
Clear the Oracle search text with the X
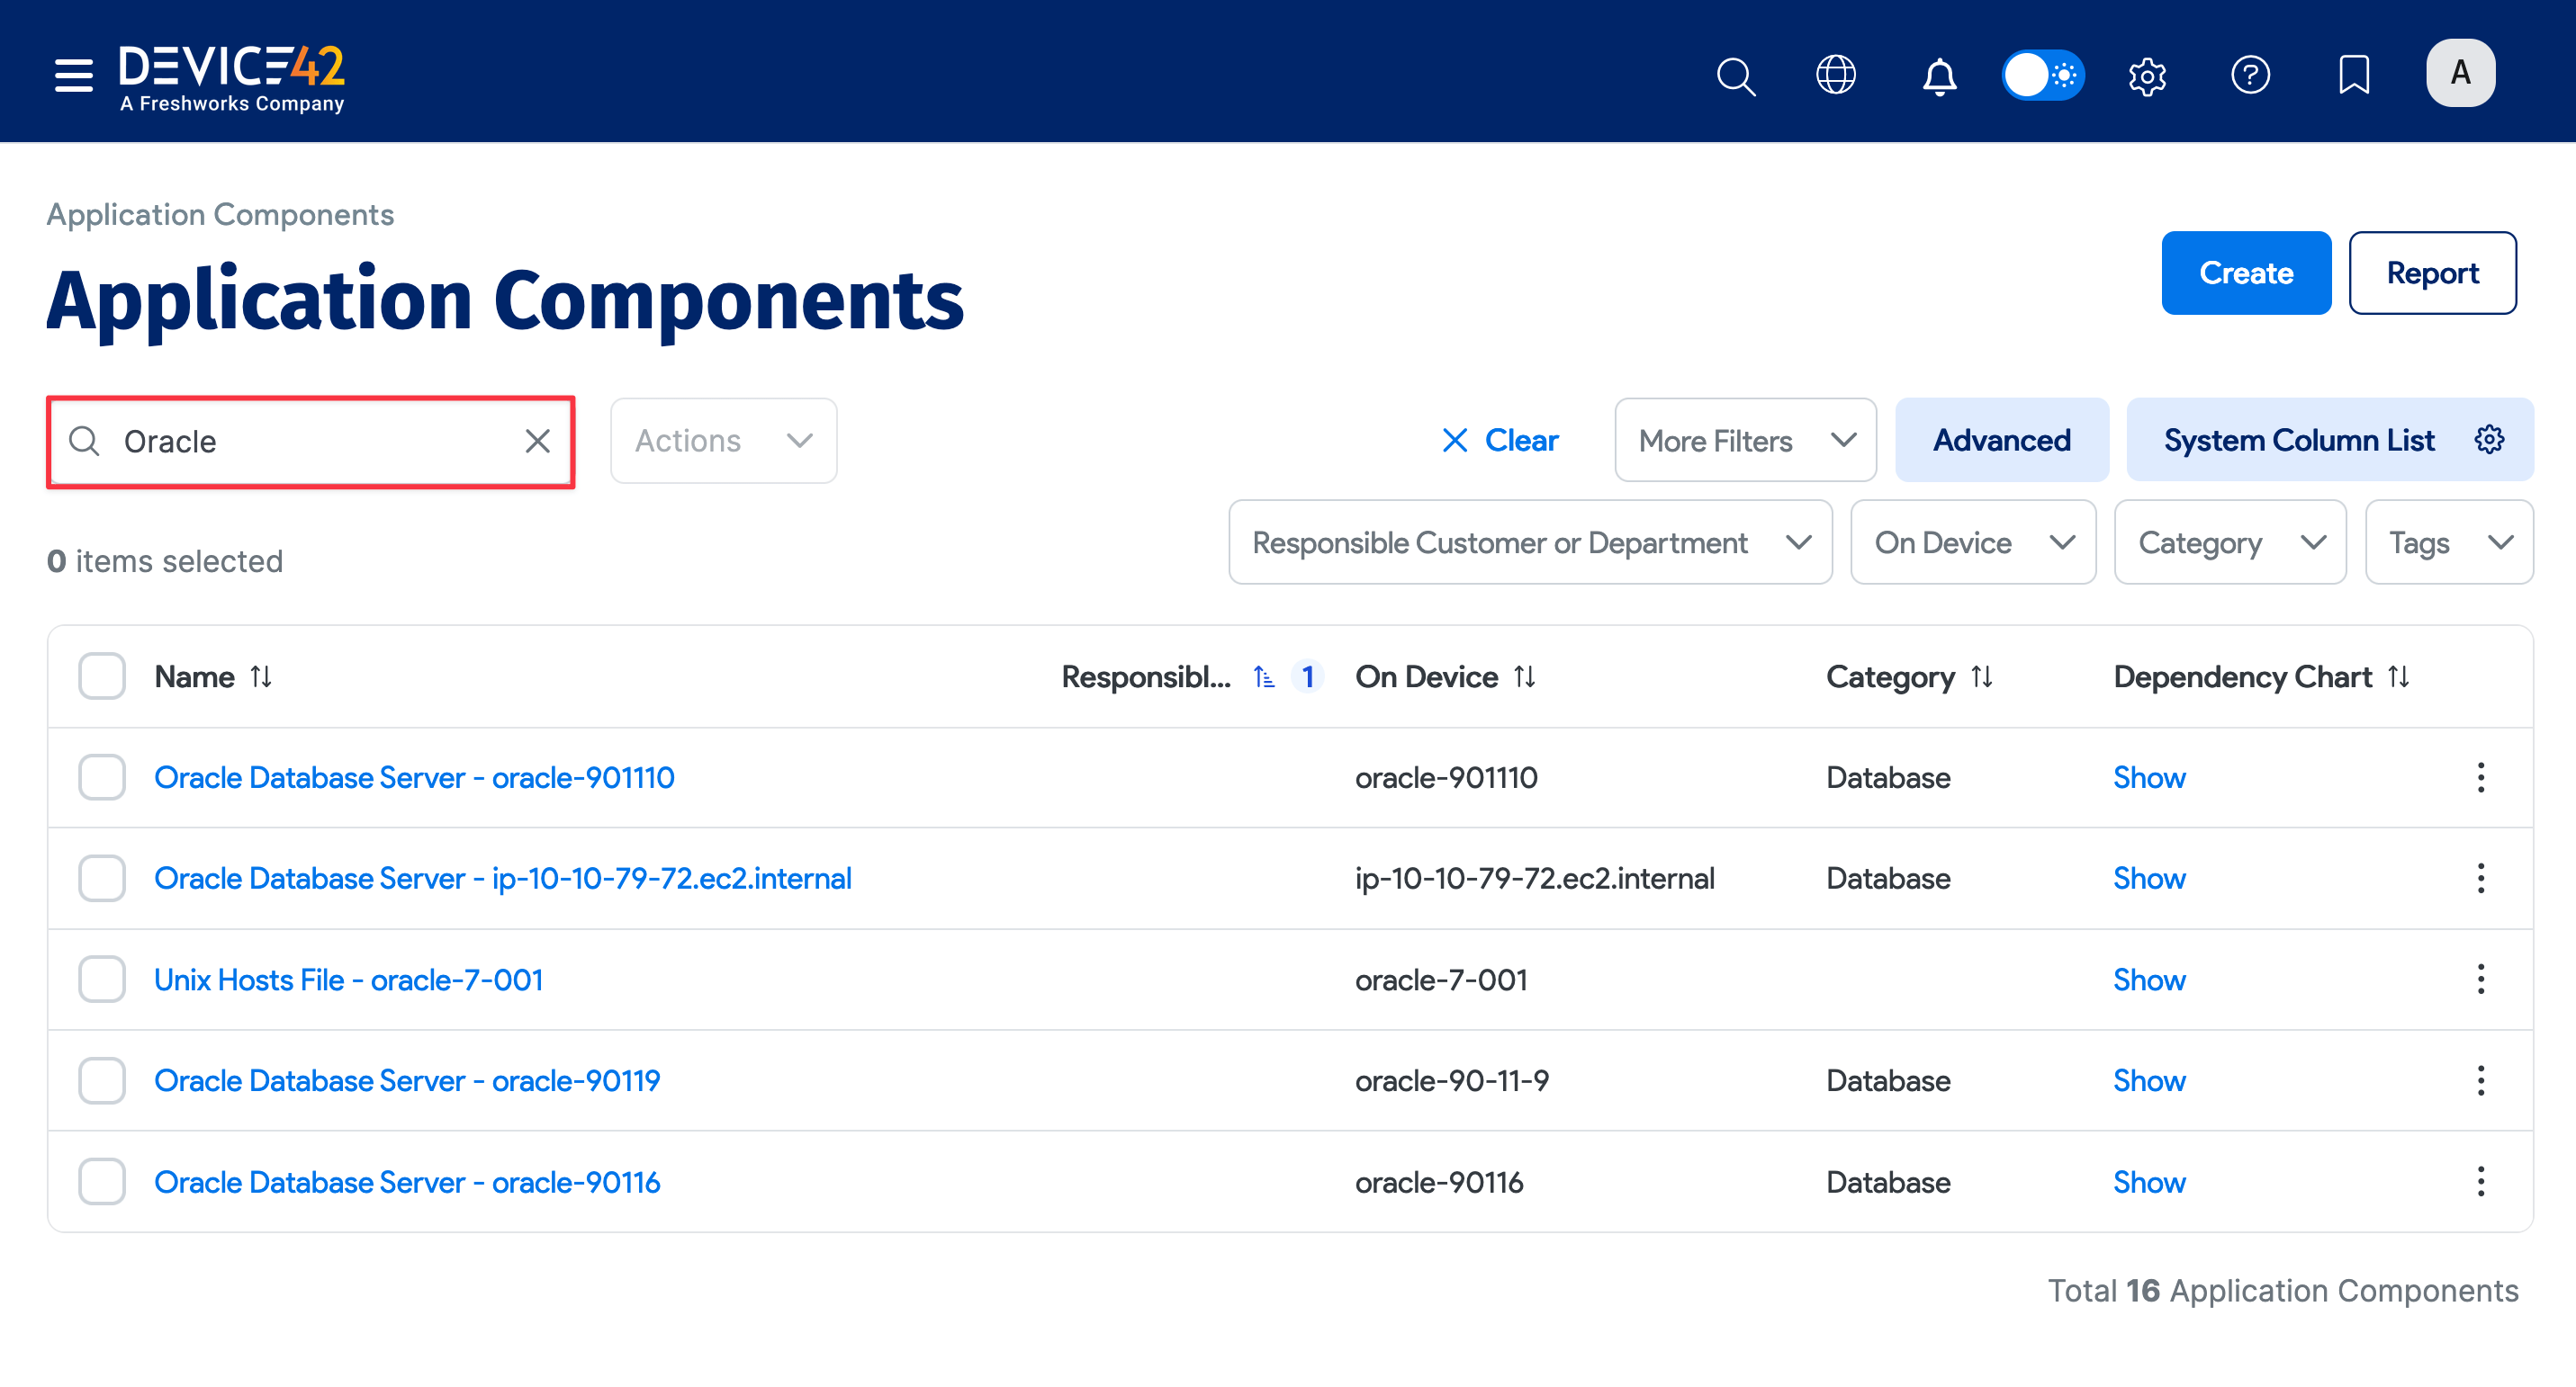coord(537,441)
